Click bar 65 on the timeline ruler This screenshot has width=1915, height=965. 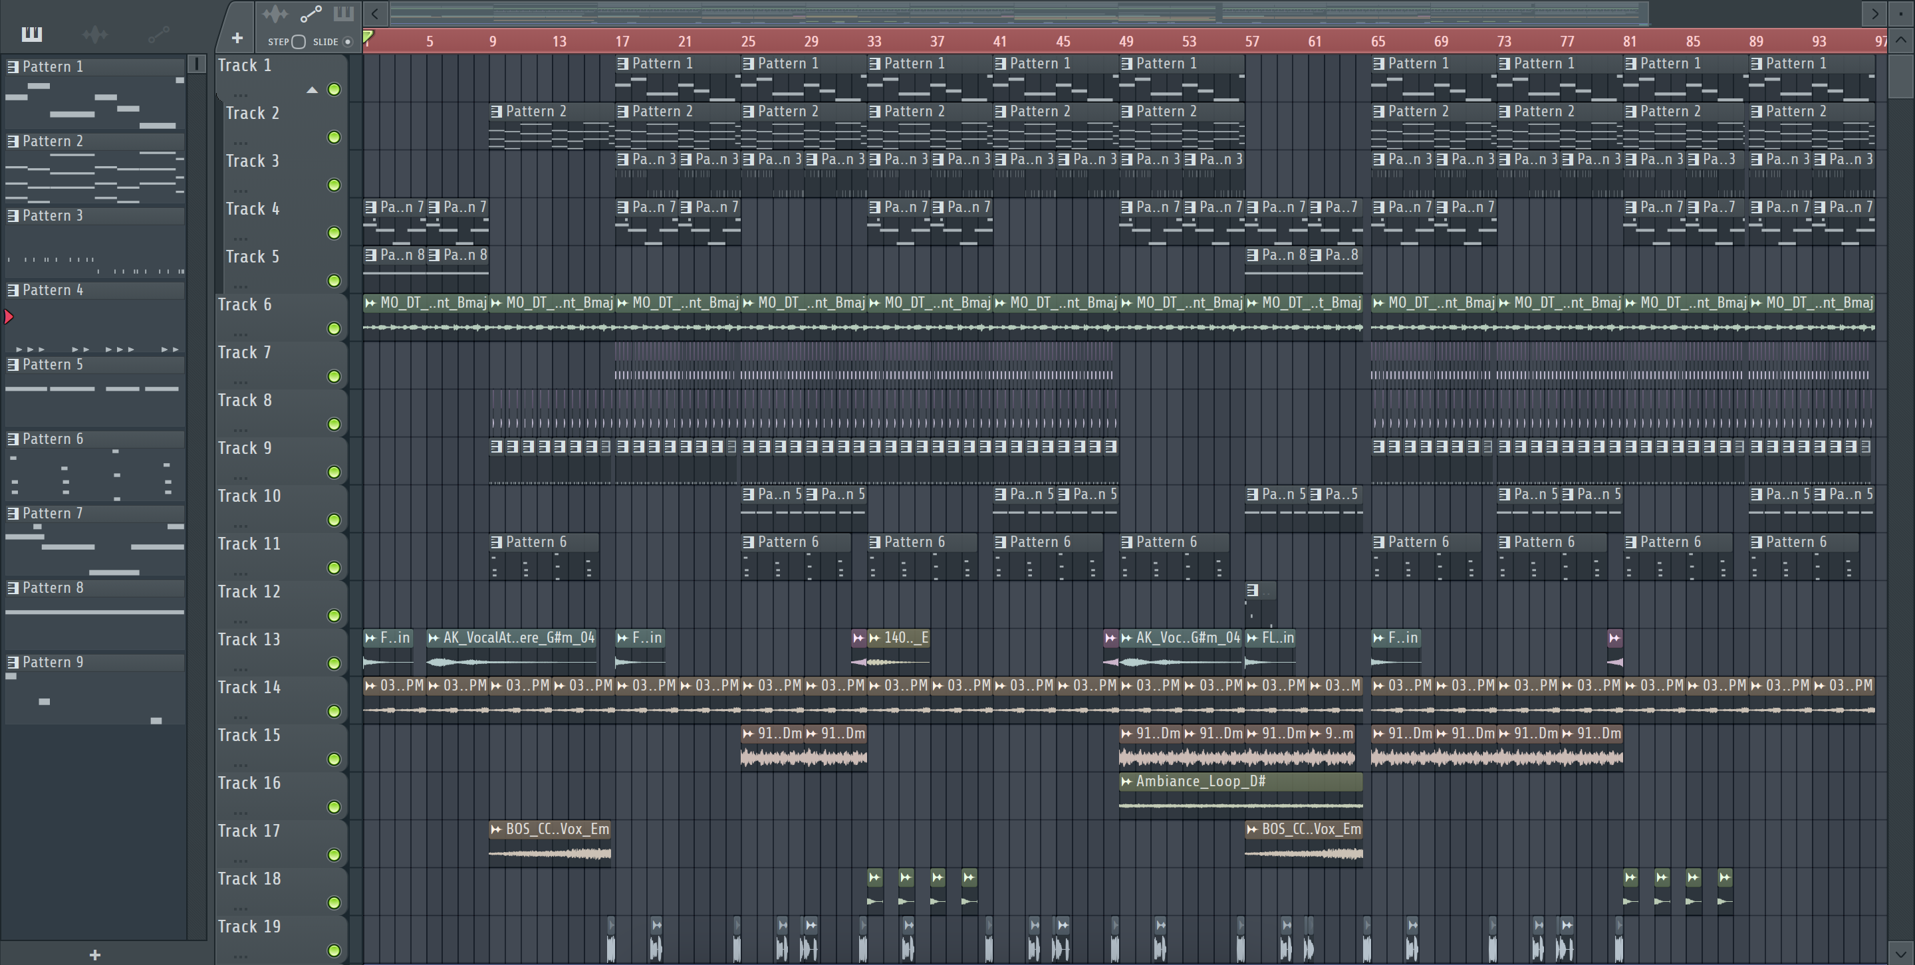(x=1378, y=42)
